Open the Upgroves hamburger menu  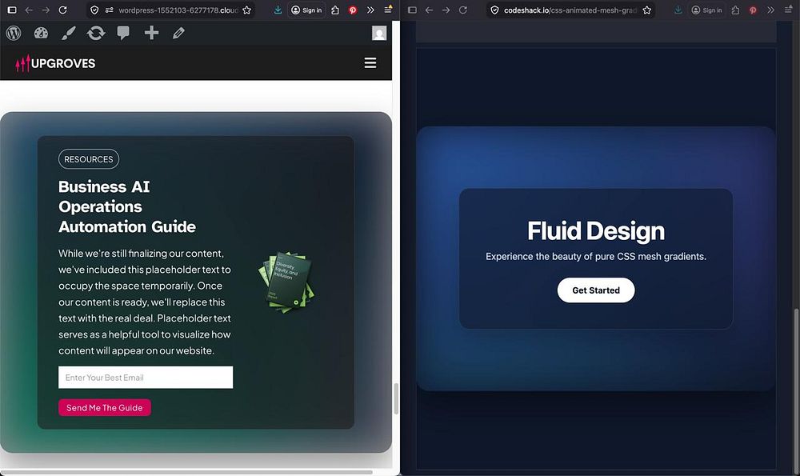click(370, 62)
